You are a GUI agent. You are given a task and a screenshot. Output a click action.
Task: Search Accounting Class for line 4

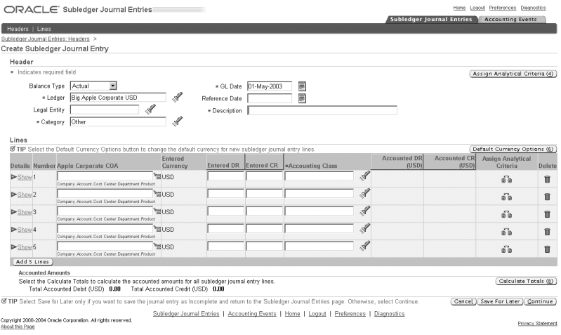364,229
